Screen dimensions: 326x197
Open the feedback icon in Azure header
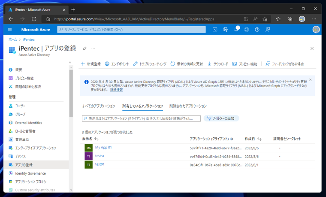[x=268, y=30]
